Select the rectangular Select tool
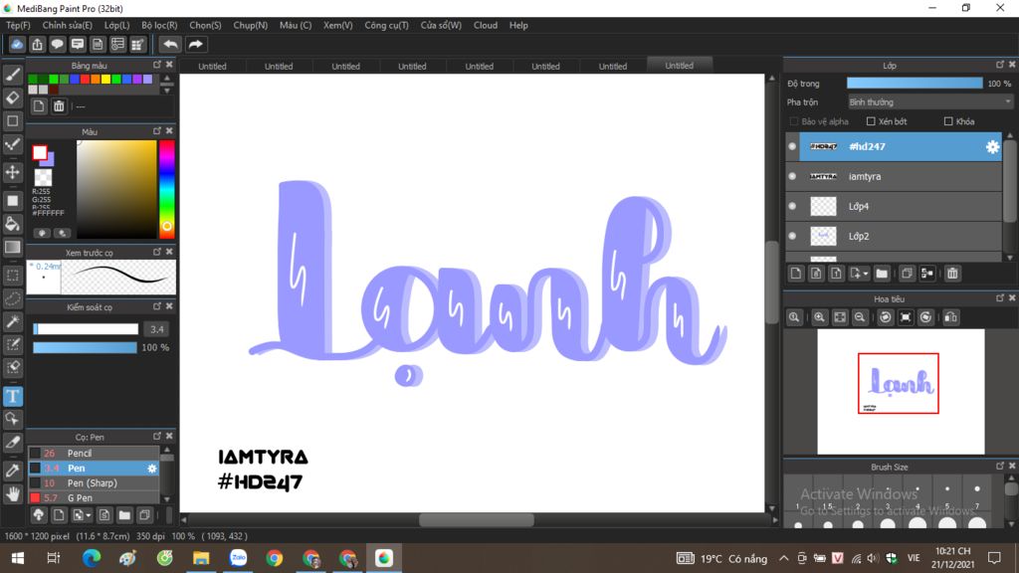This screenshot has height=573, width=1019. coord(12,276)
